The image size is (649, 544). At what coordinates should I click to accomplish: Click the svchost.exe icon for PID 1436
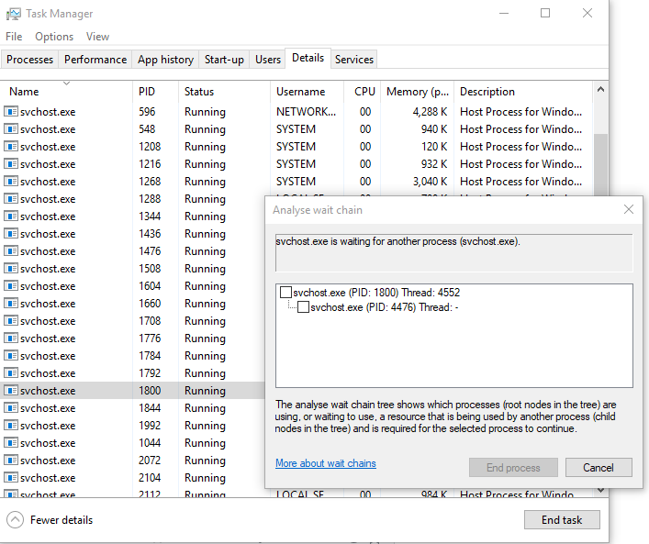11,234
